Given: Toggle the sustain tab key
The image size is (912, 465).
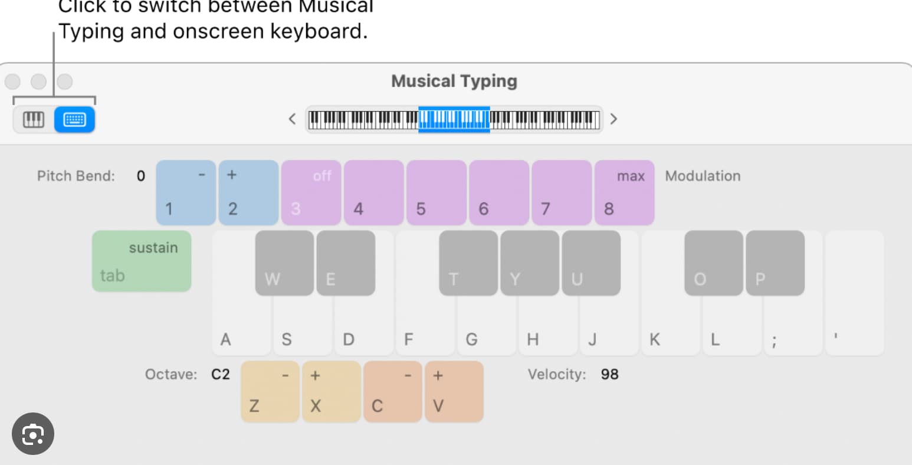Looking at the screenshot, I should (x=142, y=261).
